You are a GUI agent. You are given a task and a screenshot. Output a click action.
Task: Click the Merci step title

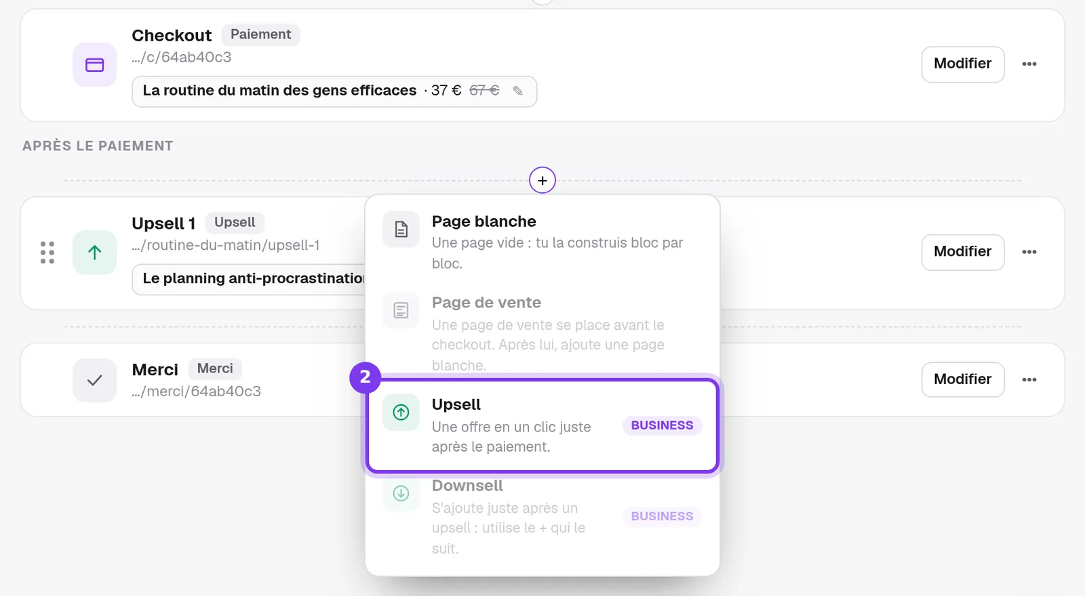pos(155,370)
